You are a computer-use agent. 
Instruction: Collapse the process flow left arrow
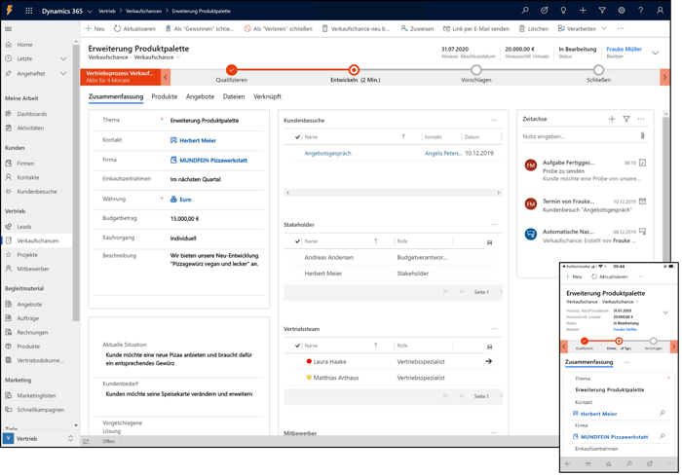pos(166,77)
